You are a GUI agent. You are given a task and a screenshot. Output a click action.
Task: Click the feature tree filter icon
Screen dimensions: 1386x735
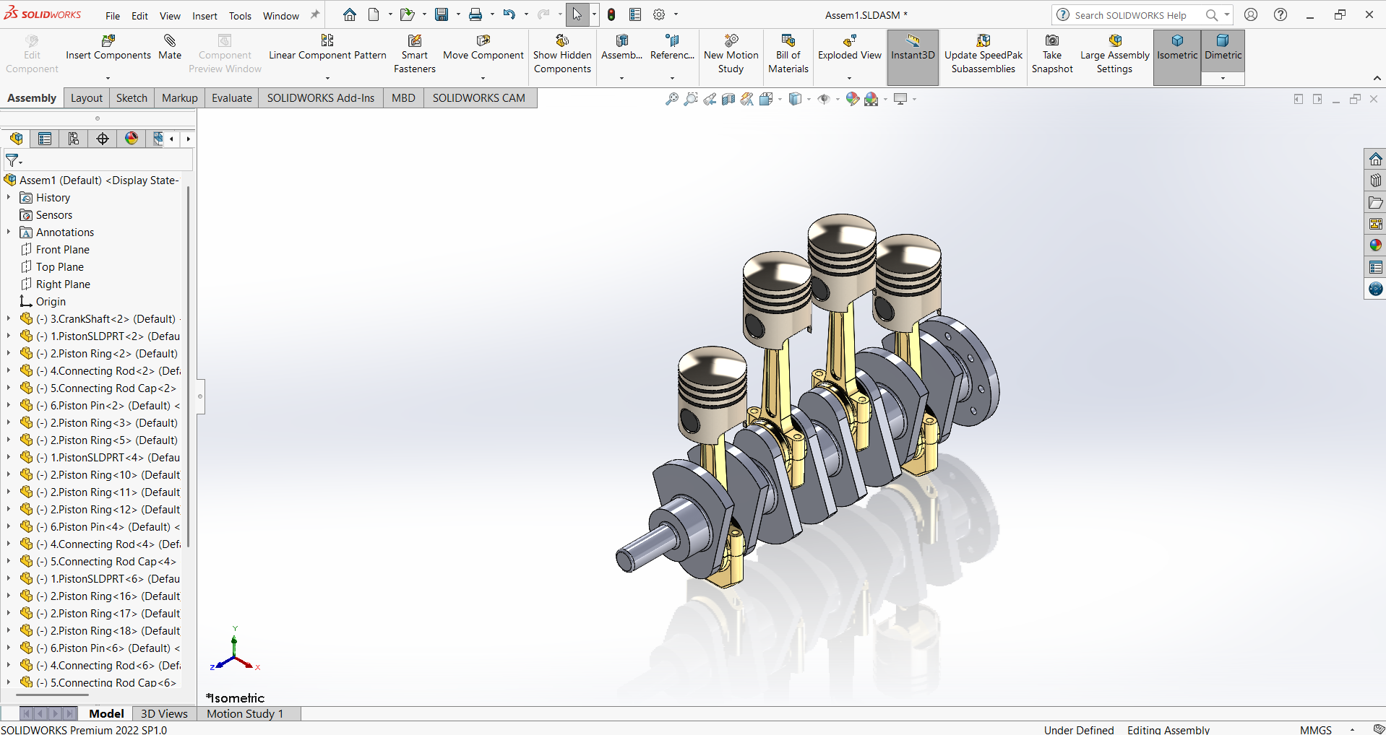coord(13,160)
